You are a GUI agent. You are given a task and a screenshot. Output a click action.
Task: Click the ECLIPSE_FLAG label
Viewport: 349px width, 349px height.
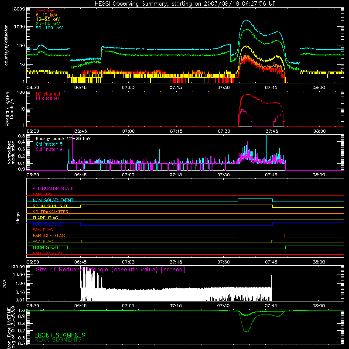(x=48, y=224)
